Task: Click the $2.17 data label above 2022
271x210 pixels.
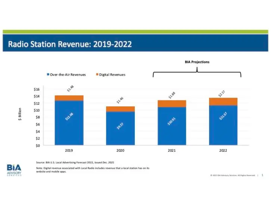Action: click(222, 94)
